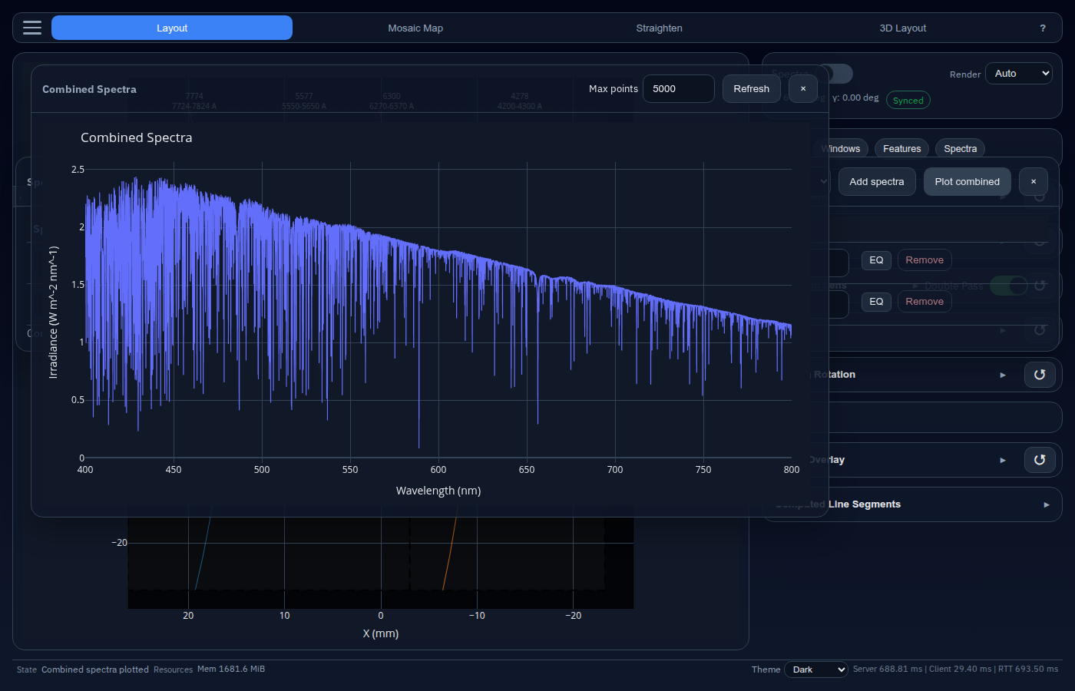Expand the Line Segments section
Screen dimensions: 1075x691
coord(1047,504)
